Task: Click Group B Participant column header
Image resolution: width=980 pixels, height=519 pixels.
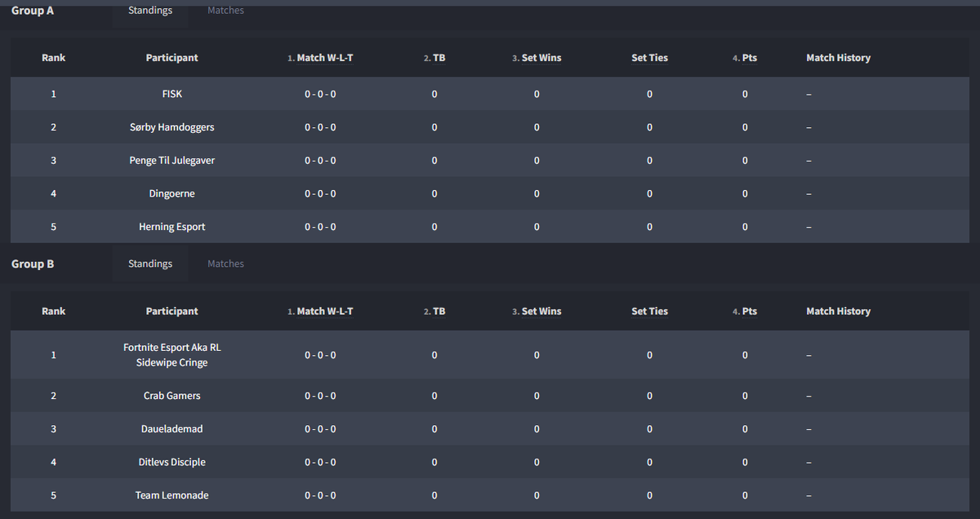Action: click(172, 311)
